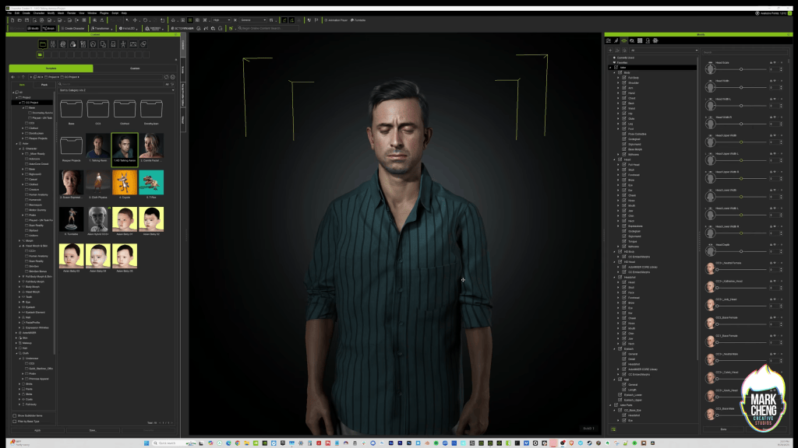Open the Transformer dropdown button

pos(101,29)
